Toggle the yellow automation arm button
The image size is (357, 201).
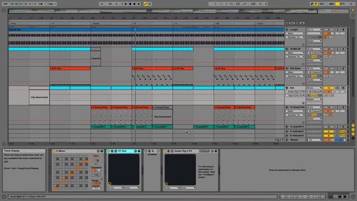point(146,4)
